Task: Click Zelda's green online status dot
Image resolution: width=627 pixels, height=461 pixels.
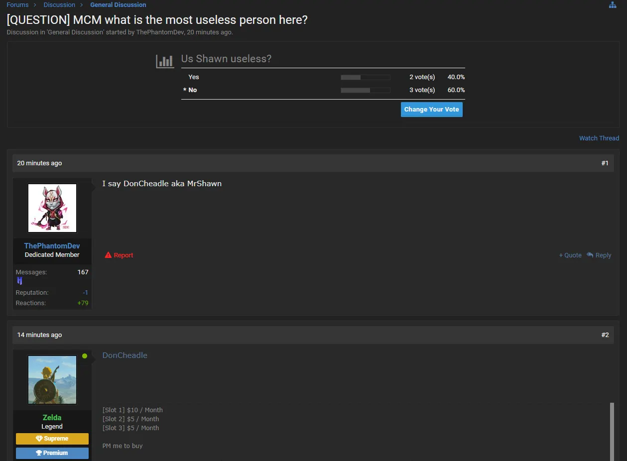Action: 85,356
